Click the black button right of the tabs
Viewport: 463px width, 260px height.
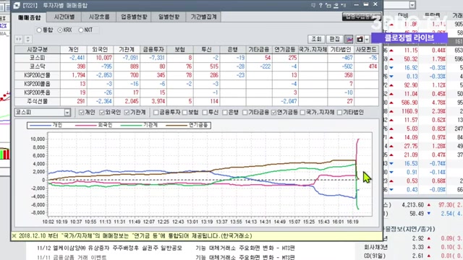tap(362, 17)
